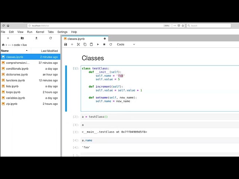Run the selected cell with play icon
The image size is (239, 179).
(98, 44)
